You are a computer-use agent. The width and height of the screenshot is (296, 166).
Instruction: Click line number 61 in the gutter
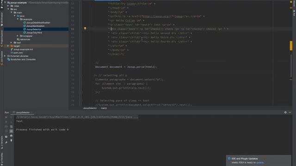point(73,29)
